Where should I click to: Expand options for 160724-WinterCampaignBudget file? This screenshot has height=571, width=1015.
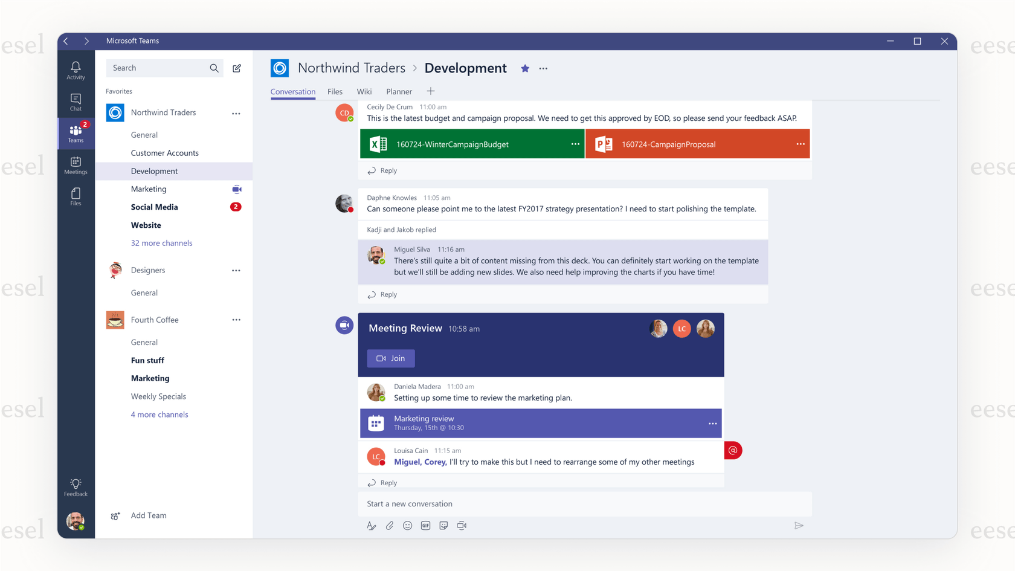coord(574,144)
